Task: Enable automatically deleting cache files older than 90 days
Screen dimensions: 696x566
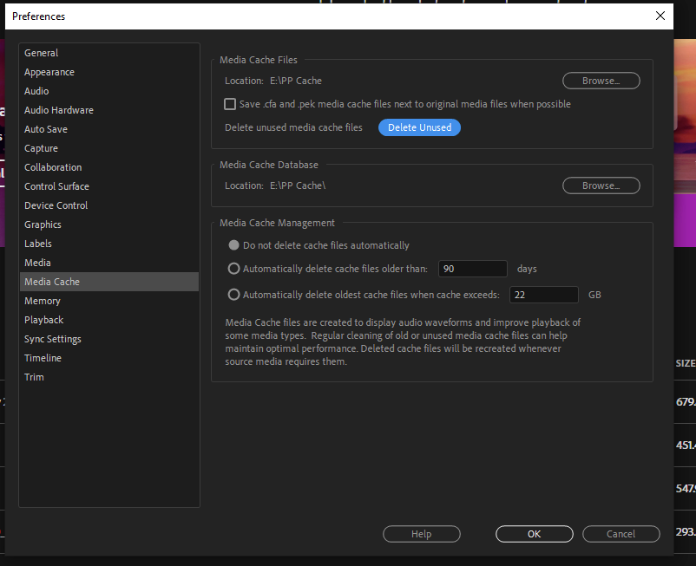Action: pyautogui.click(x=233, y=269)
